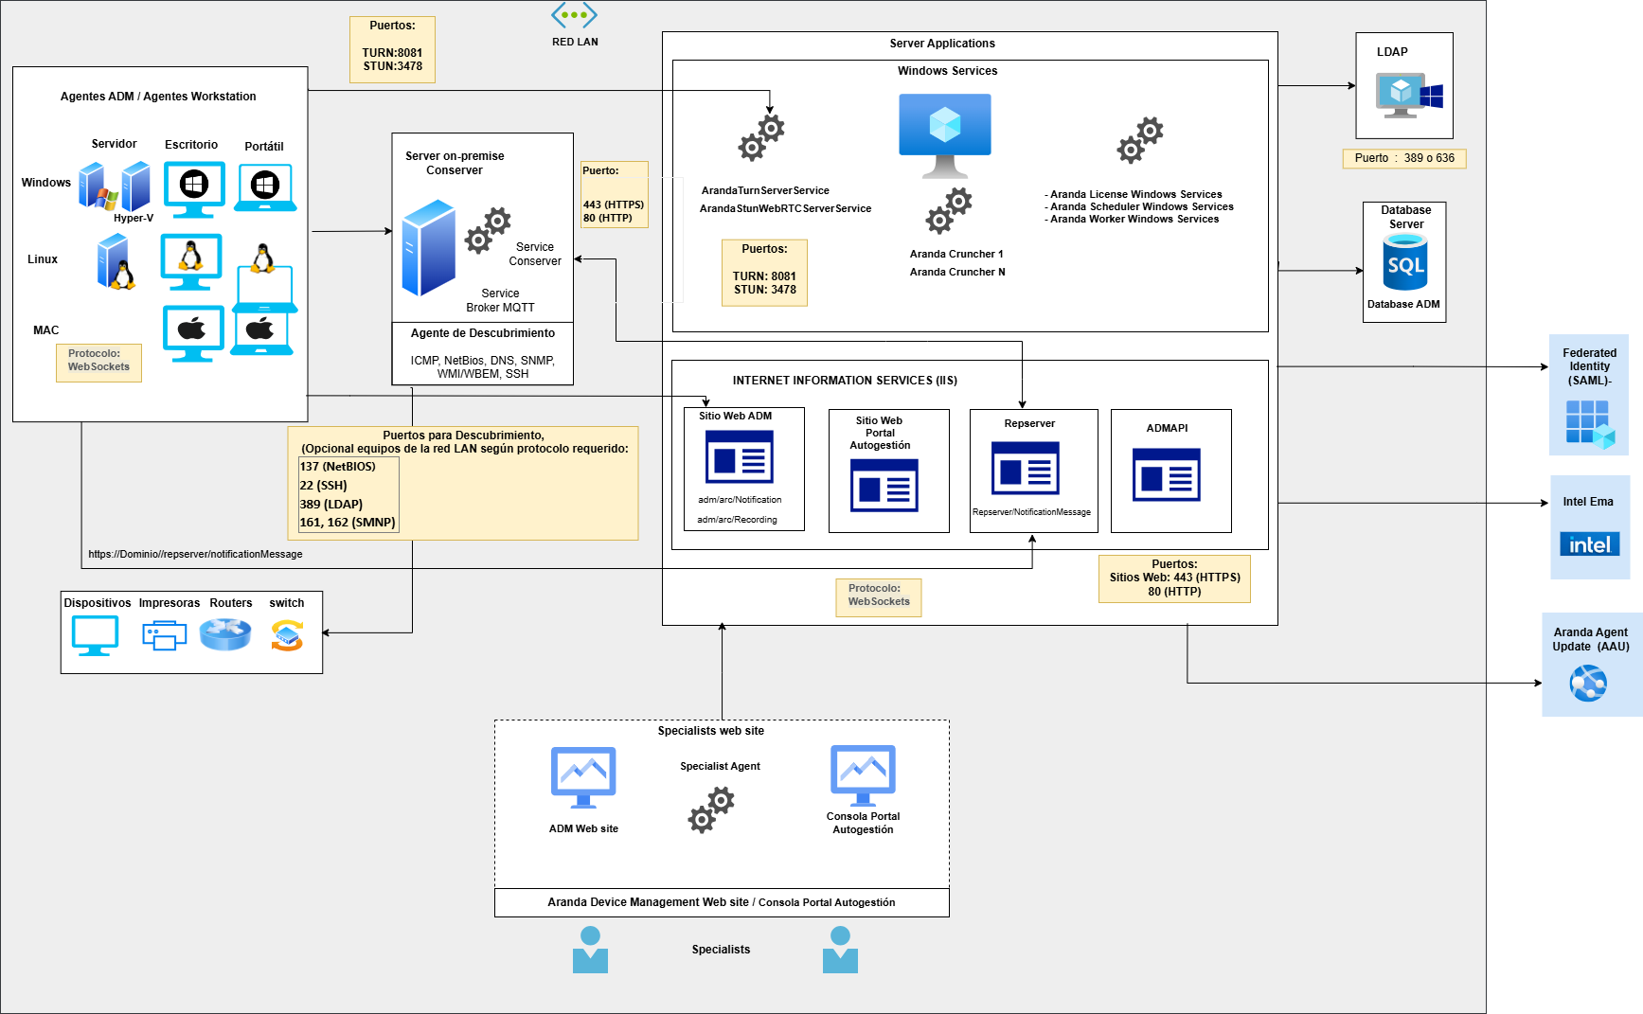This screenshot has height=1014, width=1643.
Task: Click the https://Dominio//repserver/notificationMessage text
Action: coord(196,554)
